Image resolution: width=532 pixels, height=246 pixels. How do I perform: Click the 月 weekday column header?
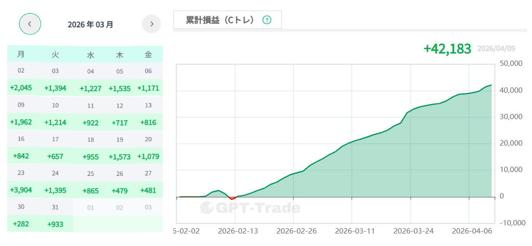(x=21, y=54)
